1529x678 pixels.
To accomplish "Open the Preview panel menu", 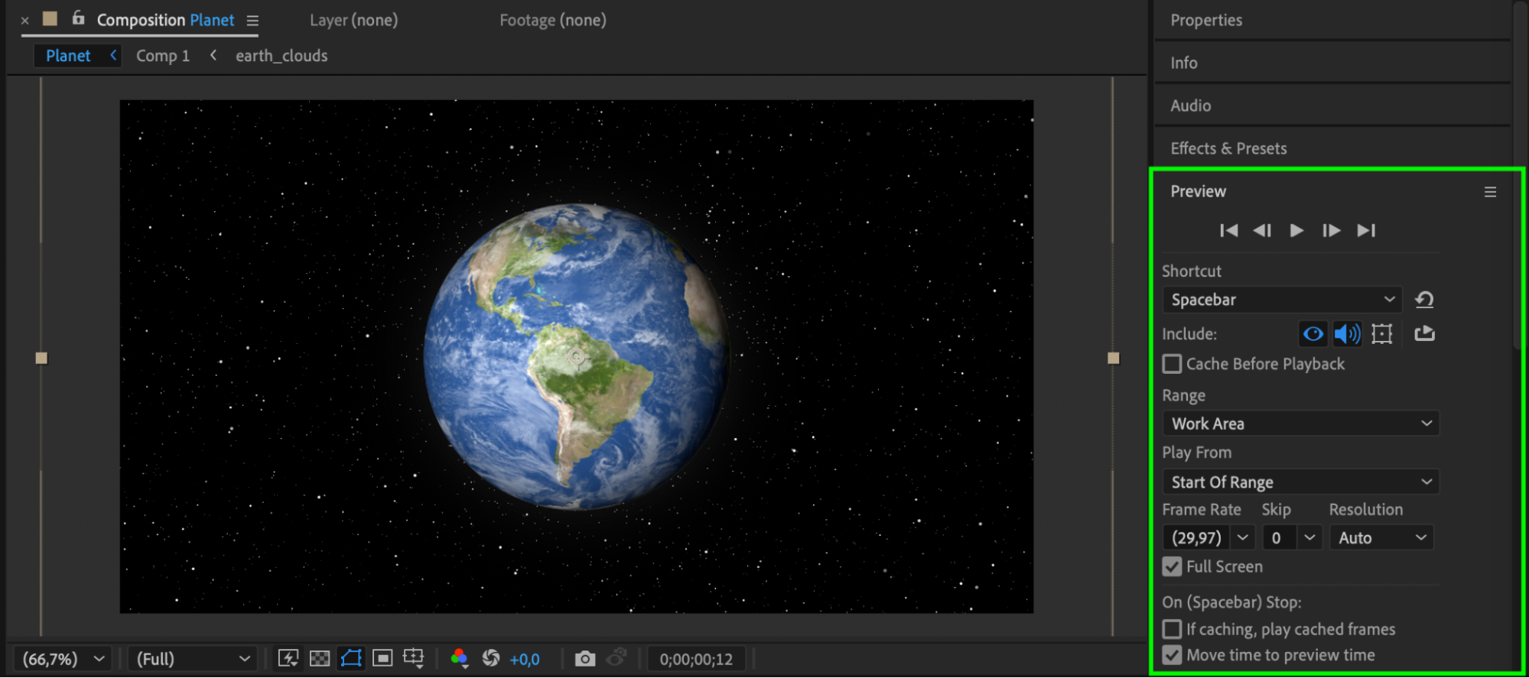I will point(1490,192).
